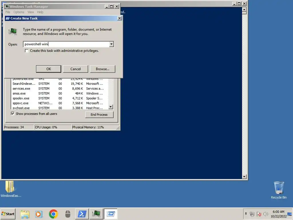
Task: Open the clock showing 6:00 AM
Action: 279,214
